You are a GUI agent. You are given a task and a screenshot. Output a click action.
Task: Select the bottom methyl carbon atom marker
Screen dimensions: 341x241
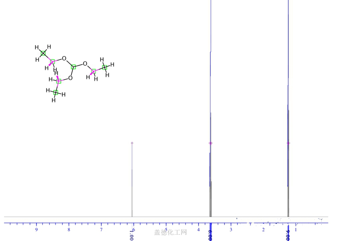click(56, 93)
